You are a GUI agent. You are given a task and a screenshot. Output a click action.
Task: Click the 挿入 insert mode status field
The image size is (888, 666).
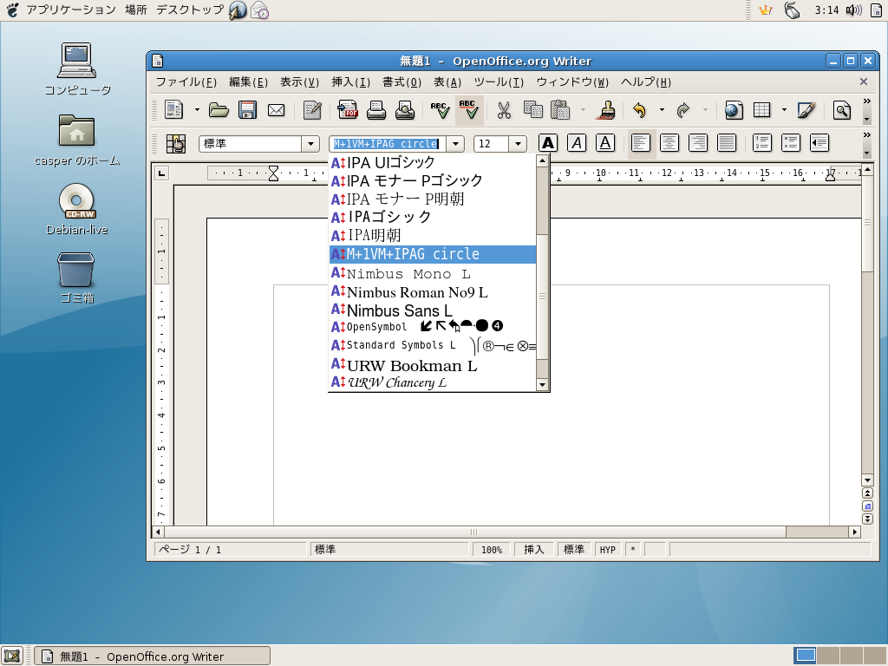point(533,549)
